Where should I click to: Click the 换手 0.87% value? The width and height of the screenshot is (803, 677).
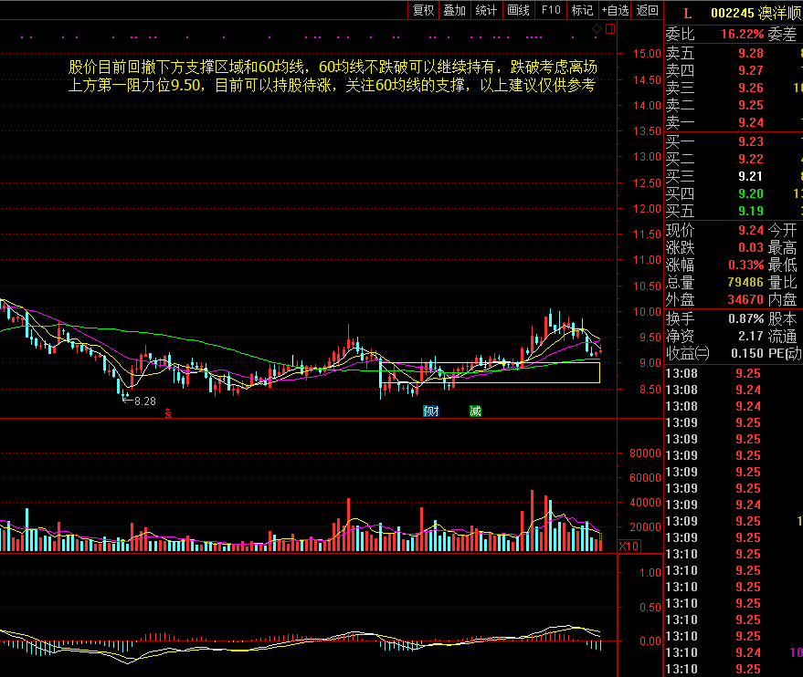coord(745,319)
